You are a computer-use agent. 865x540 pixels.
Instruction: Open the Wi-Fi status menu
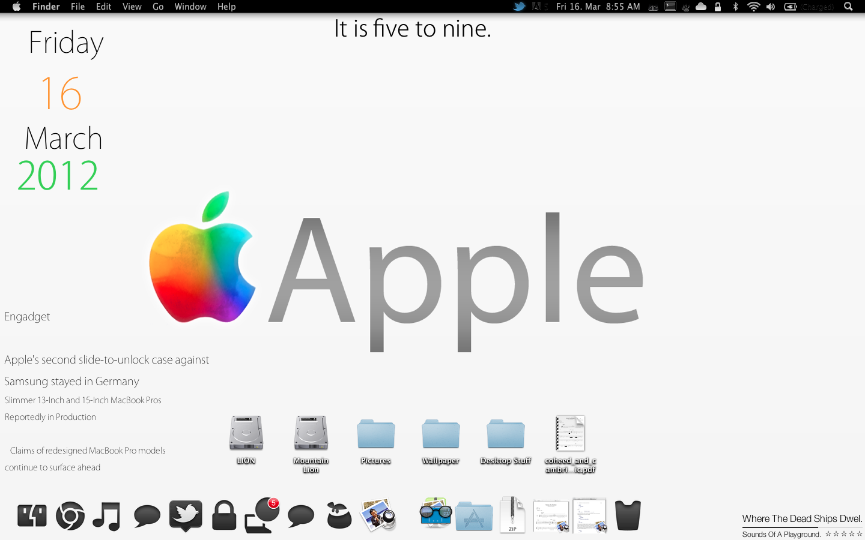click(x=753, y=7)
